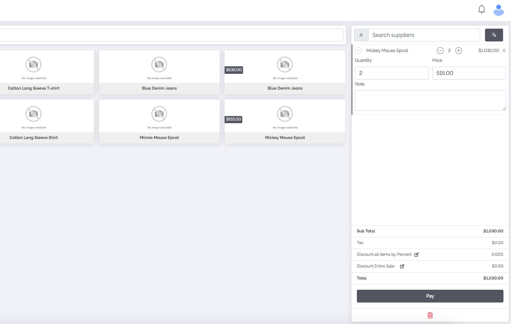Collapse the Mickey Mouse Epcot item details
The width and height of the screenshot is (511, 324).
pyautogui.click(x=358, y=50)
